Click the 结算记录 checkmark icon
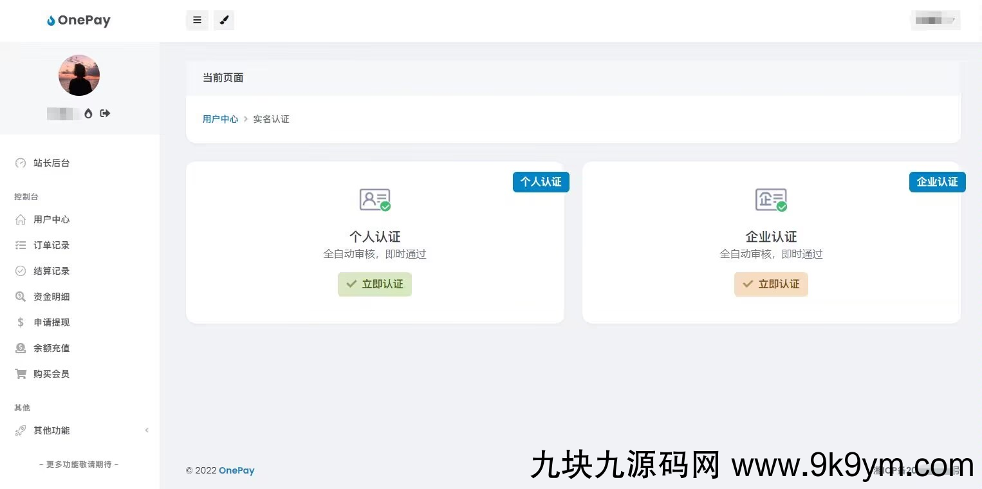982x489 pixels. pos(21,271)
